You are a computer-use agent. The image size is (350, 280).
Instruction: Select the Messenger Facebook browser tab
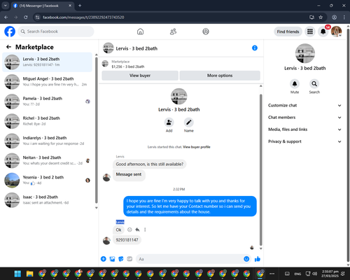pos(42,6)
